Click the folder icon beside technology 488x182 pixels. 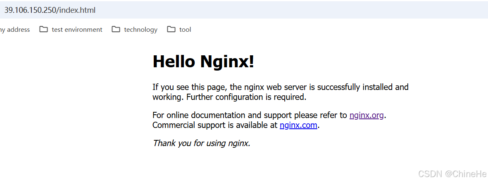pos(116,29)
